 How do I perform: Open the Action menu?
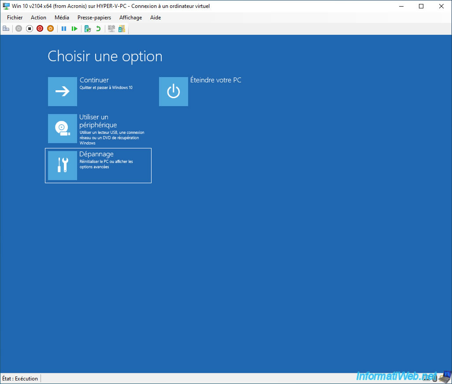tap(38, 18)
